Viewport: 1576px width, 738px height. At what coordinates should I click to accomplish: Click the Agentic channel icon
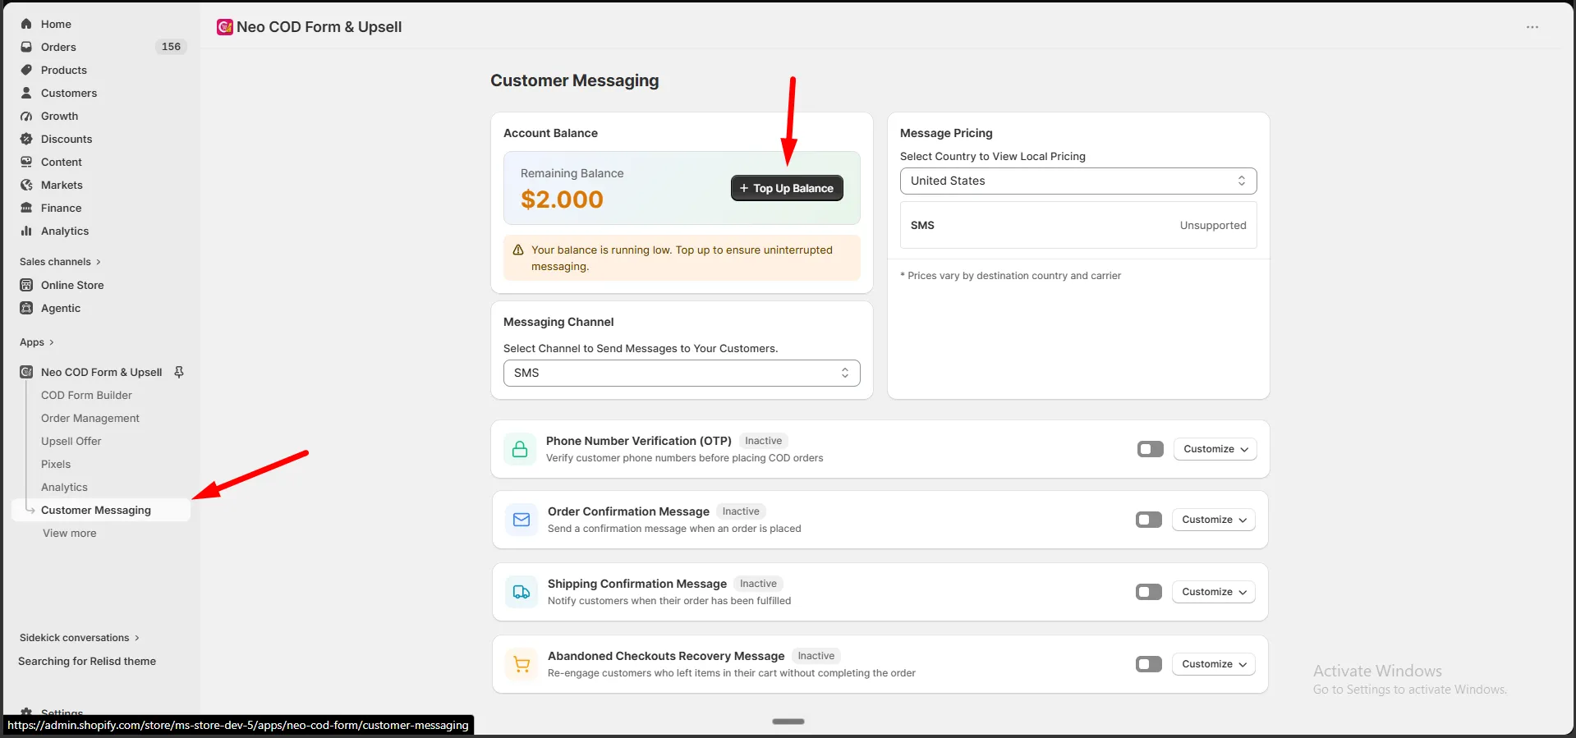click(x=26, y=308)
